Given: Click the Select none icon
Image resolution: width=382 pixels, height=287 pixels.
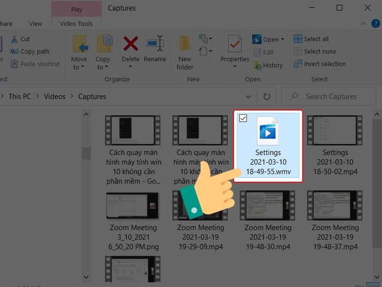Looking at the screenshot, I should pyautogui.click(x=298, y=51).
